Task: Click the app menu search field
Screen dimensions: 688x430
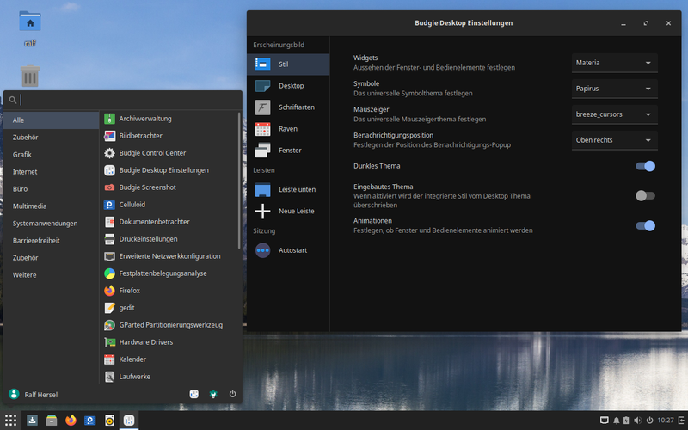Action: [x=123, y=100]
